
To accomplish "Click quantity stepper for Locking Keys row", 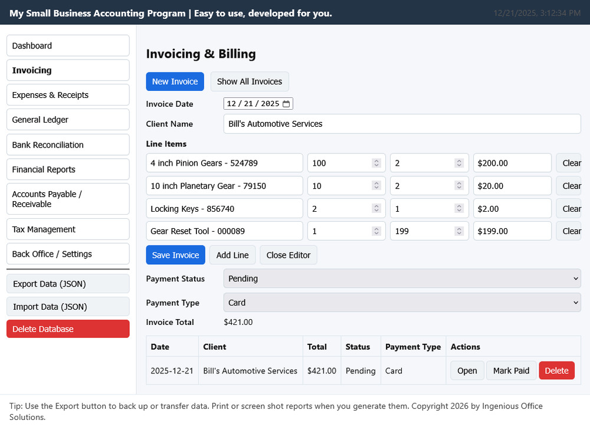I will 376,209.
